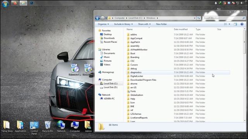Click the Windows Start orb

(5, 4)
